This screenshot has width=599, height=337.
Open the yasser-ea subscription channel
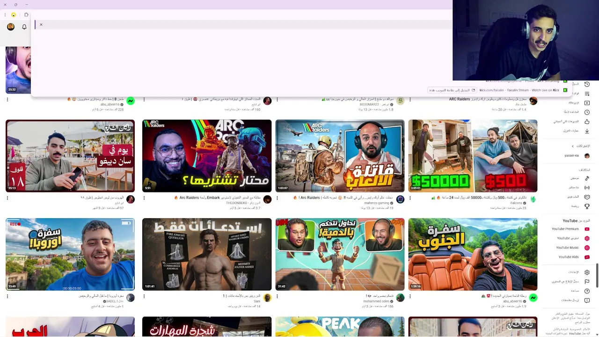pyautogui.click(x=577, y=155)
